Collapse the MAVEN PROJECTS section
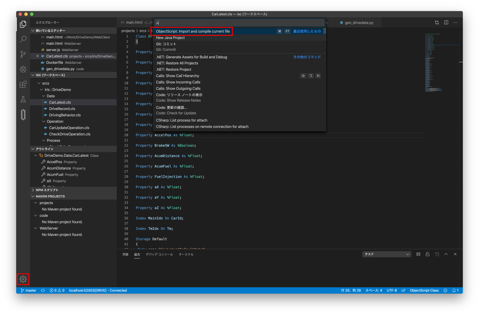The image size is (479, 315). (x=73, y=196)
